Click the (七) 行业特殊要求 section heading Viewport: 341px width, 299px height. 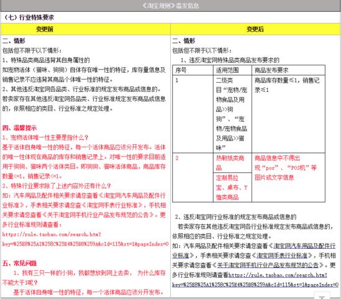pyautogui.click(x=29, y=17)
